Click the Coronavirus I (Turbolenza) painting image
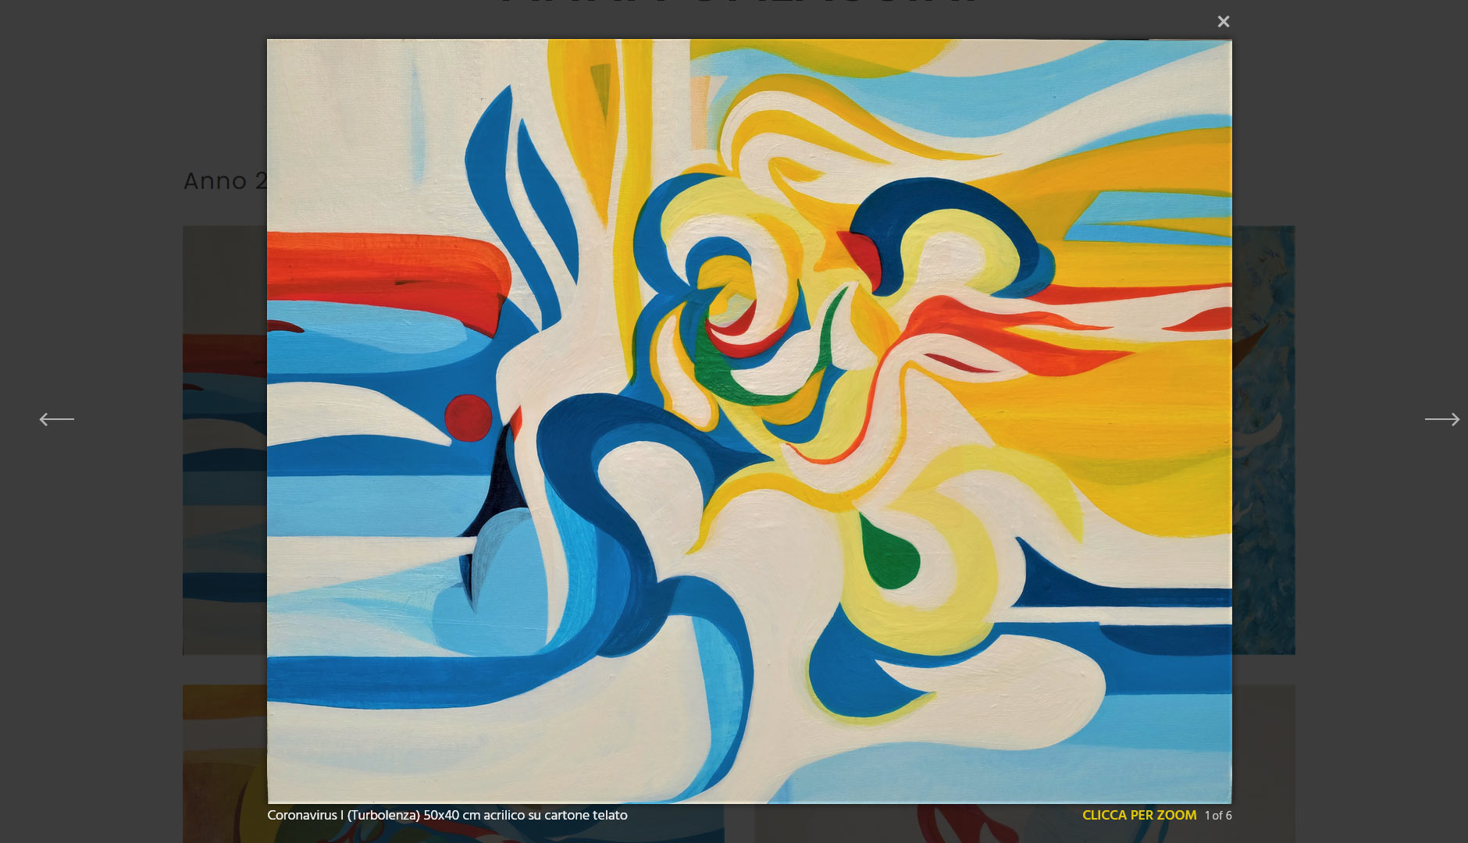The height and width of the screenshot is (843, 1468). (750, 421)
